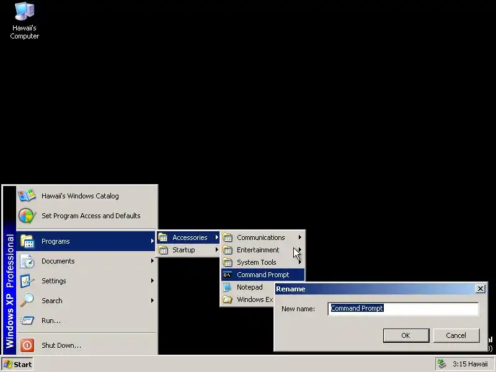The height and width of the screenshot is (372, 496).
Task: Click the network tray icon
Action: [x=441, y=364]
